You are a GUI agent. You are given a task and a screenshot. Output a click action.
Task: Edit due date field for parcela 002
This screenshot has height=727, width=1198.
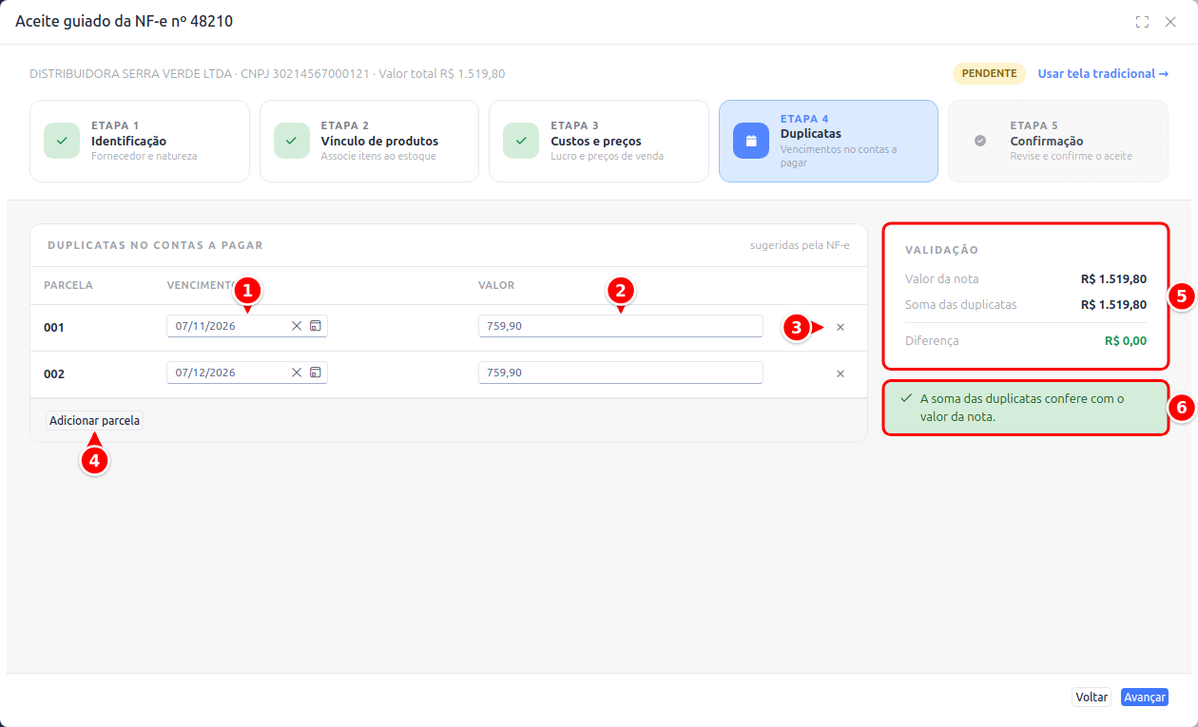(x=247, y=373)
